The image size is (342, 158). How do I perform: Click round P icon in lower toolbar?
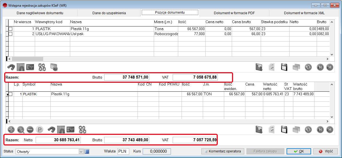40,129
